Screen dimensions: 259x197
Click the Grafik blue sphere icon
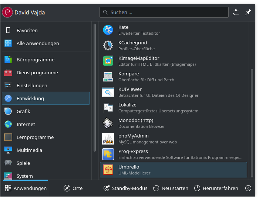(x=8, y=111)
